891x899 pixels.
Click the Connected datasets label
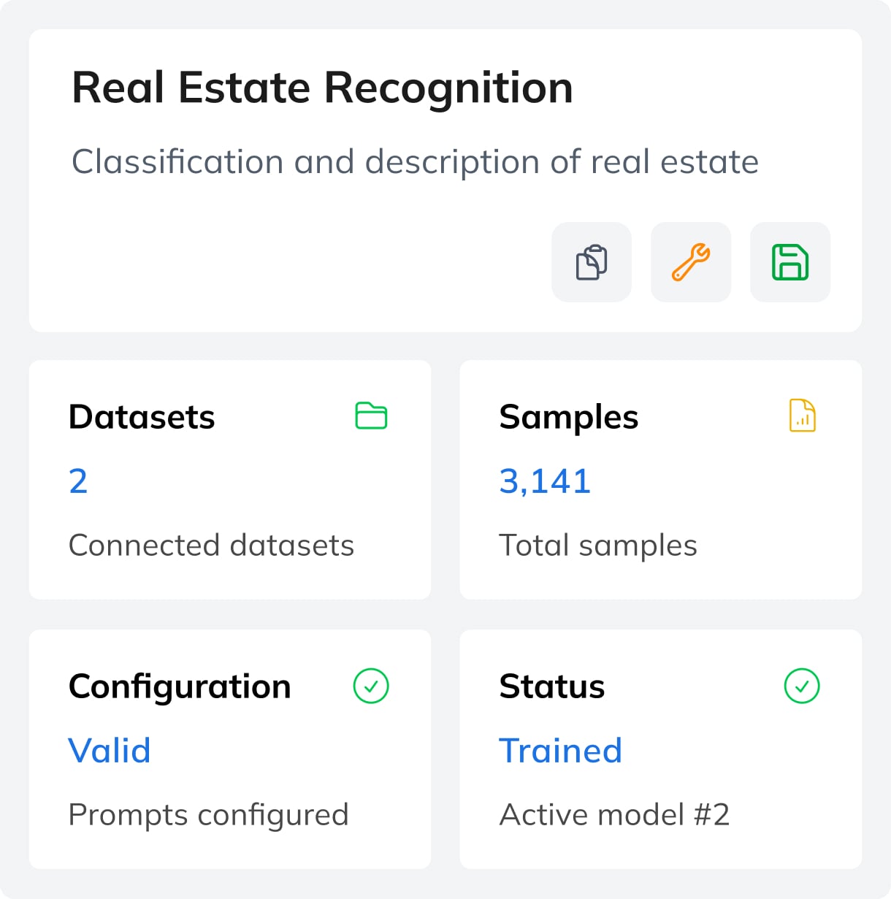click(211, 546)
